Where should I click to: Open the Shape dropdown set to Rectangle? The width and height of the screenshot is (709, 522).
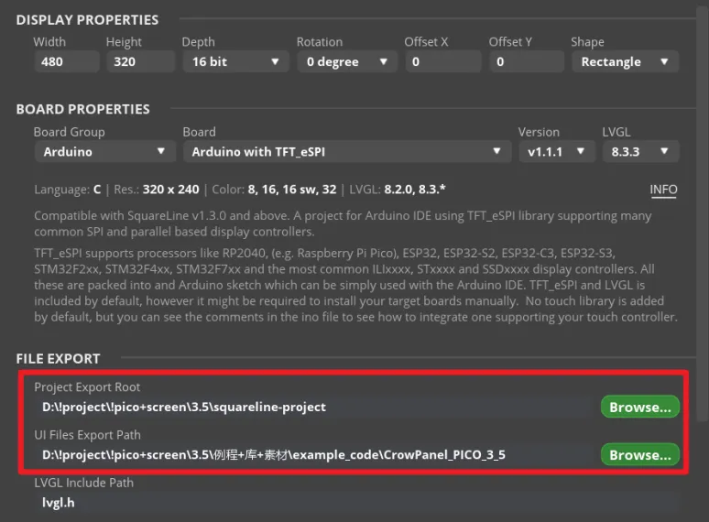point(624,62)
